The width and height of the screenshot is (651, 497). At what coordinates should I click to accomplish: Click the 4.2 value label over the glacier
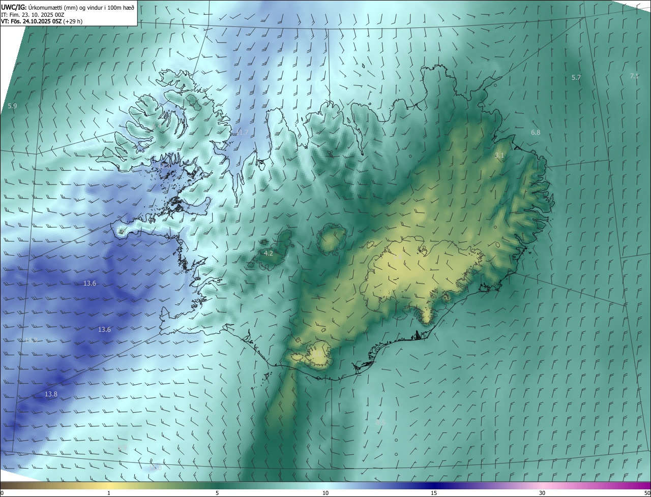point(269,253)
